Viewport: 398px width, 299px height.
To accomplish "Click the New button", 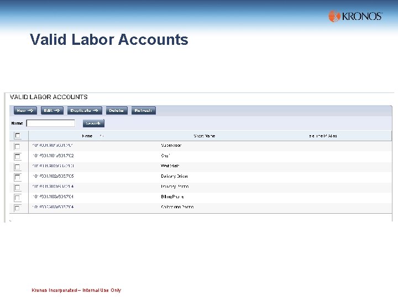I will 25,111.
